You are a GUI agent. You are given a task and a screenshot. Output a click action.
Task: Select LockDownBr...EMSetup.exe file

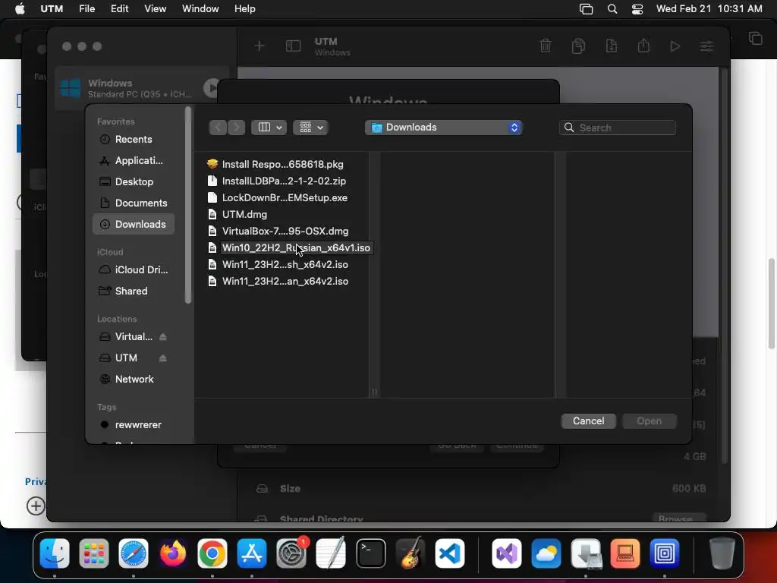tap(285, 198)
